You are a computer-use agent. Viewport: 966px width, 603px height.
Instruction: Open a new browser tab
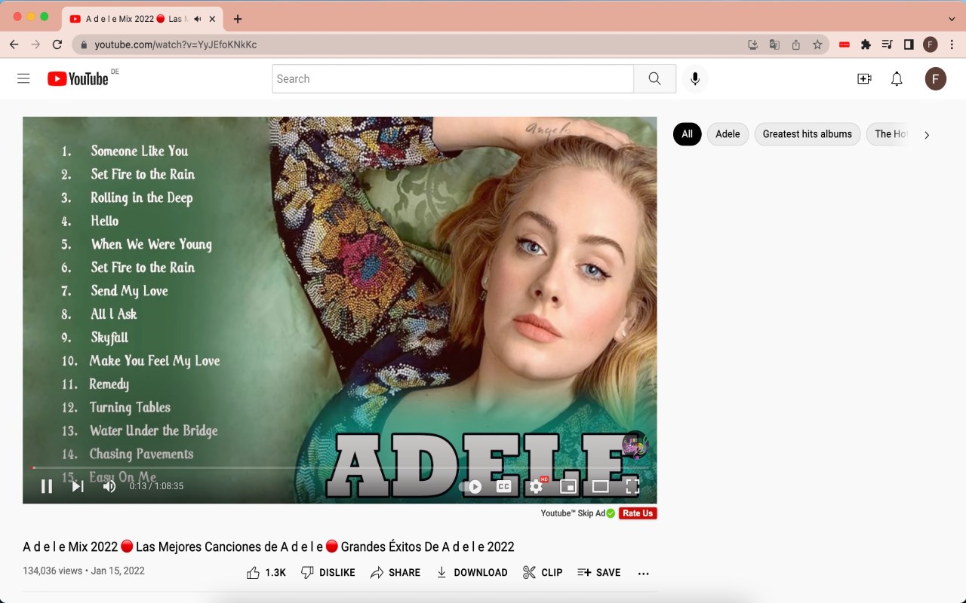pos(238,19)
